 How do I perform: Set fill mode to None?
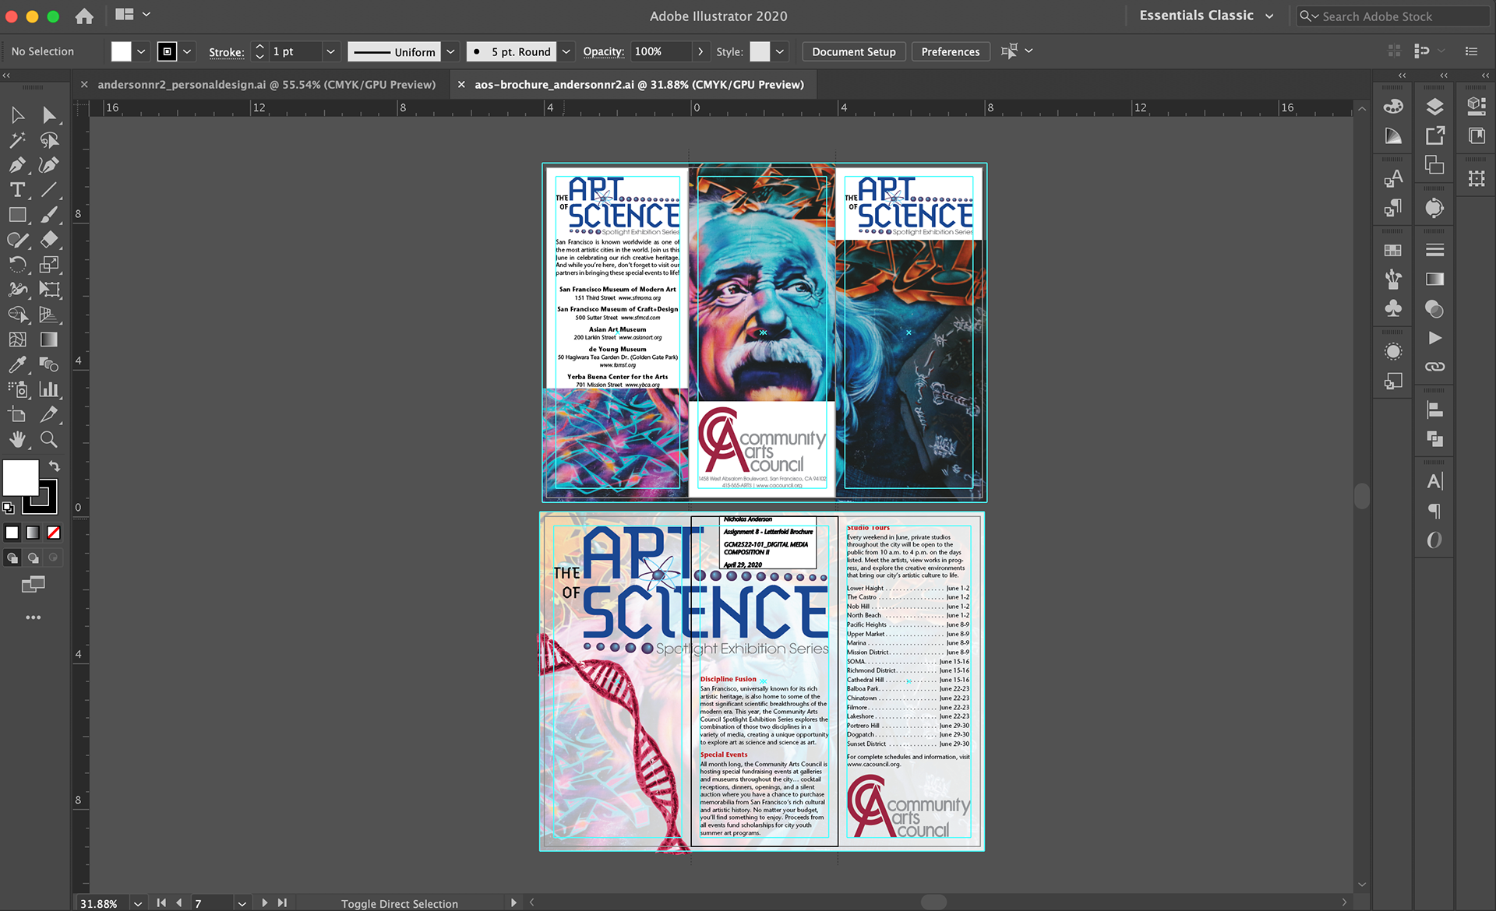(54, 533)
